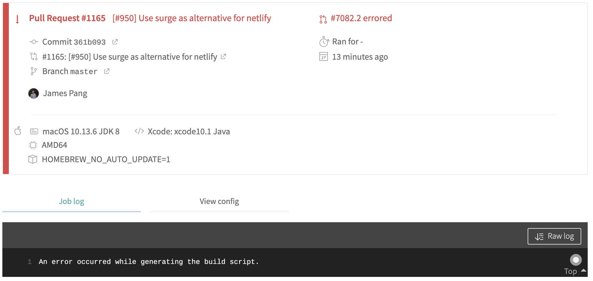Click the calendar icon beside 13 minutes ago
Screen dimensions: 593x281
[324, 57]
